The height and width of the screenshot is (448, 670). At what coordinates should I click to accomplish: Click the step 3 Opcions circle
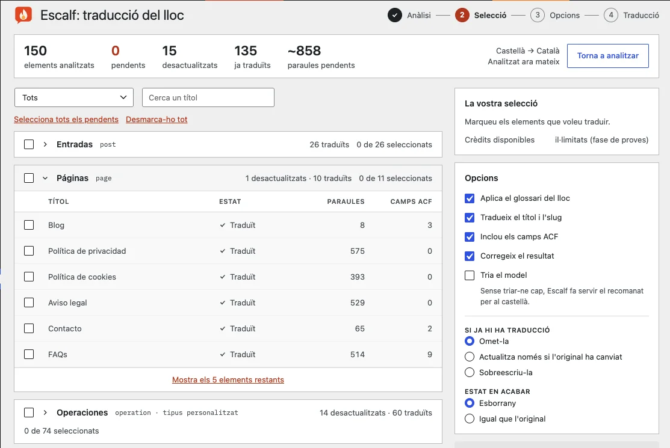[x=538, y=16]
